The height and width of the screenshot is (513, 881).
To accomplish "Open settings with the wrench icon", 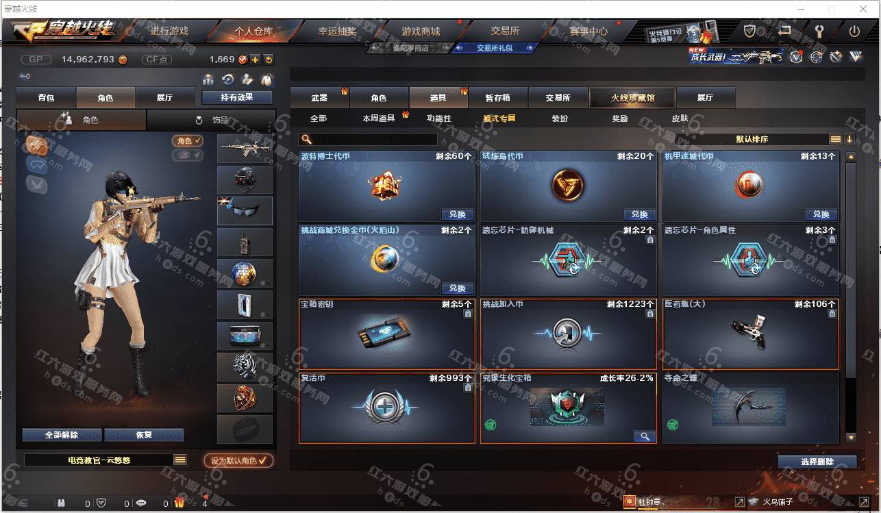I will pos(819,31).
